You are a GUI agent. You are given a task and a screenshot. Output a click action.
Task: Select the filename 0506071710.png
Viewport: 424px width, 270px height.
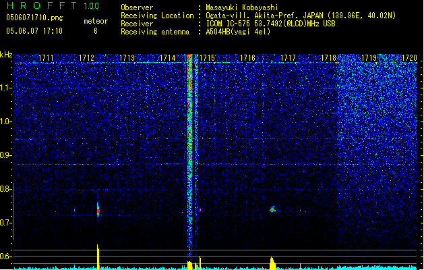coord(34,18)
